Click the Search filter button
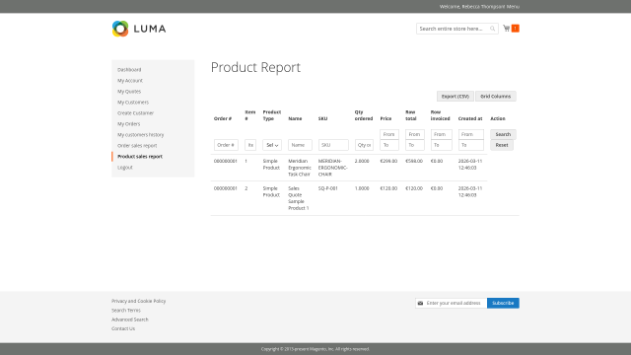The width and height of the screenshot is (631, 355). pyautogui.click(x=503, y=134)
